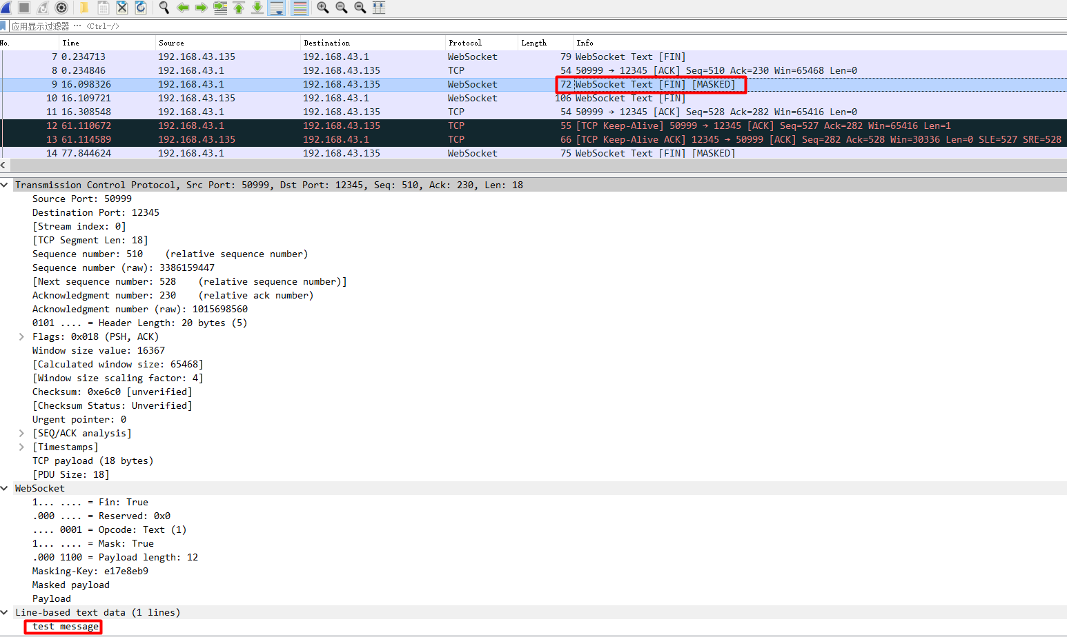
Task: Start a new live capture with the shark fin icon
Action: coord(7,8)
